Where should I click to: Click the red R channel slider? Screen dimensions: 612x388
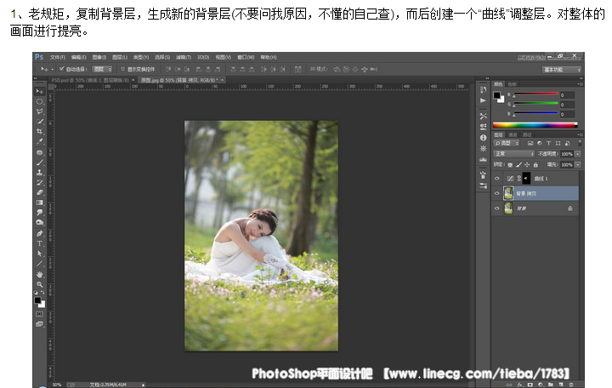535,94
